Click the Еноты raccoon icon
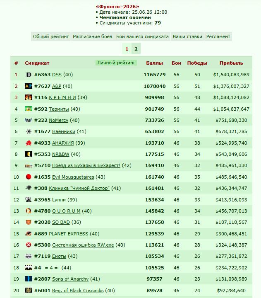The height and width of the screenshot is (298, 261). (x=29, y=256)
